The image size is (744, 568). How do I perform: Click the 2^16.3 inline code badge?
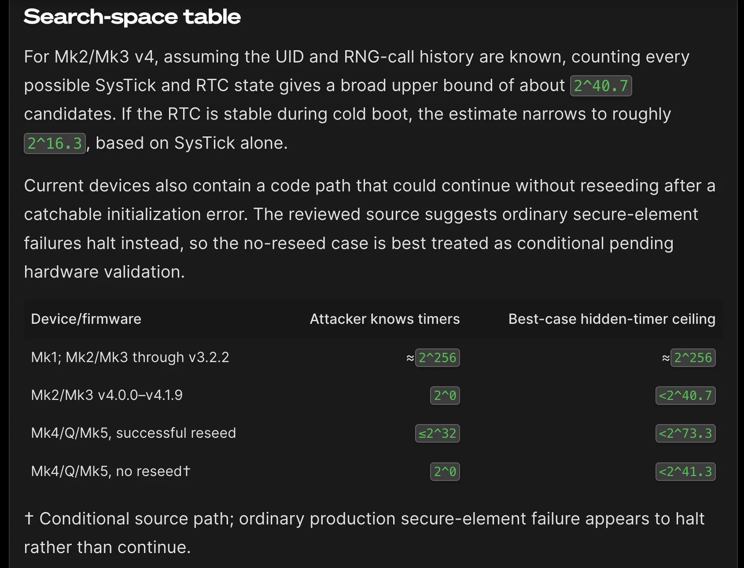[54, 143]
